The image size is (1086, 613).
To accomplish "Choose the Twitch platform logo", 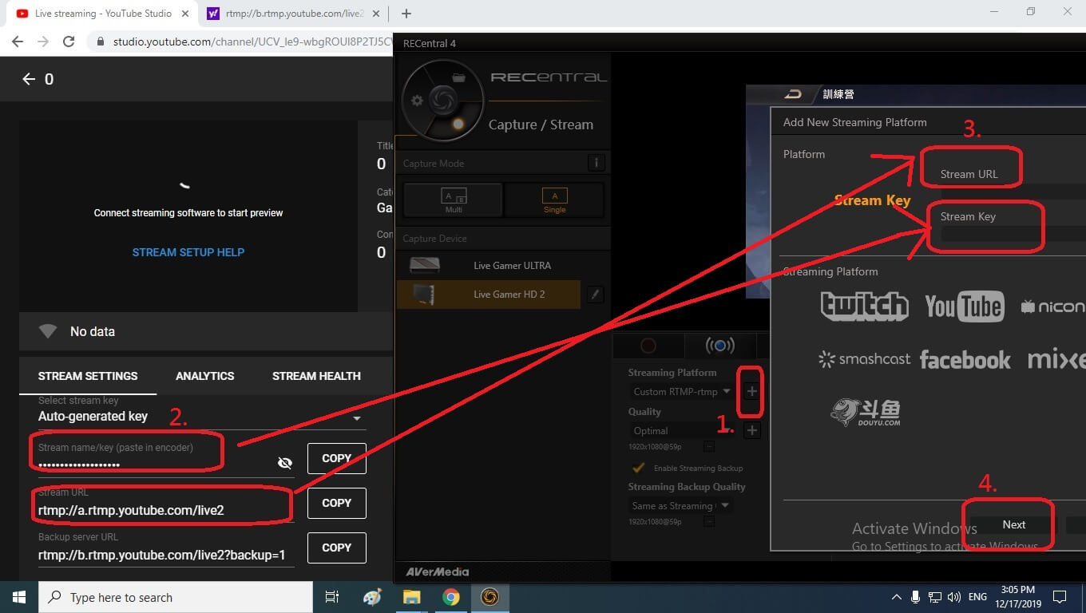I will click(864, 306).
